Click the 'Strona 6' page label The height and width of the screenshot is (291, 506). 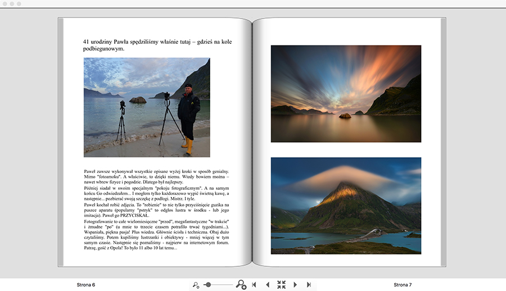[x=86, y=285]
